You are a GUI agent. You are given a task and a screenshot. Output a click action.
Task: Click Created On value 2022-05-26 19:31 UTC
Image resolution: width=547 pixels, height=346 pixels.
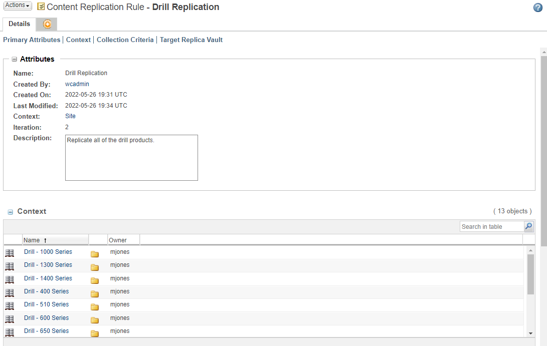pos(96,95)
